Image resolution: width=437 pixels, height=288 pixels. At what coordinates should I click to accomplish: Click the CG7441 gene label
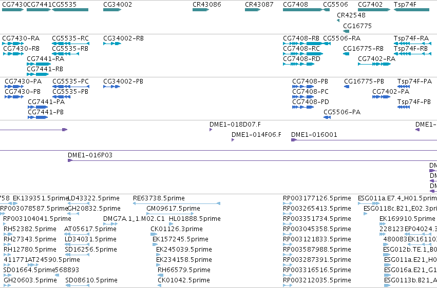click(40, 5)
